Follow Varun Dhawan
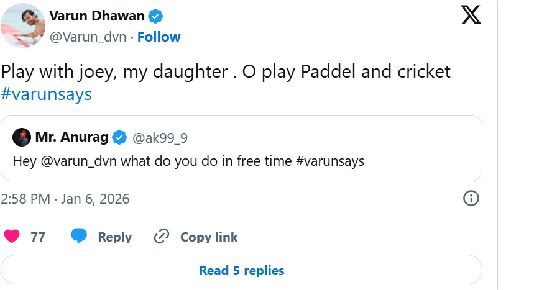Viewport: 534px width, 290px height. click(x=159, y=37)
